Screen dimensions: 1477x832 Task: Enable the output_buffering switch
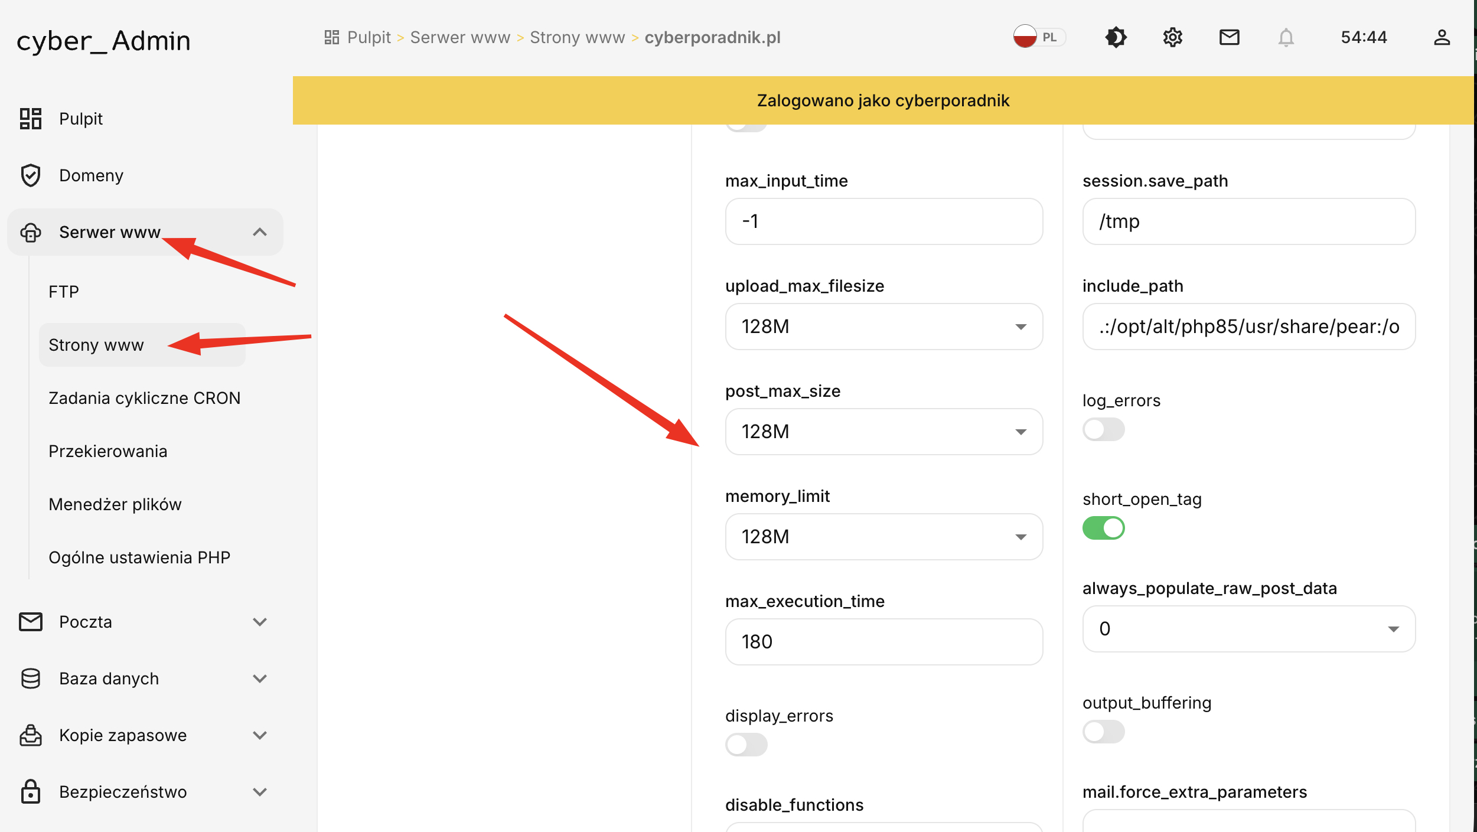pyautogui.click(x=1103, y=732)
